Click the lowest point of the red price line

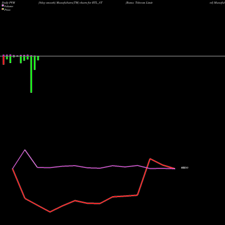point(50,212)
